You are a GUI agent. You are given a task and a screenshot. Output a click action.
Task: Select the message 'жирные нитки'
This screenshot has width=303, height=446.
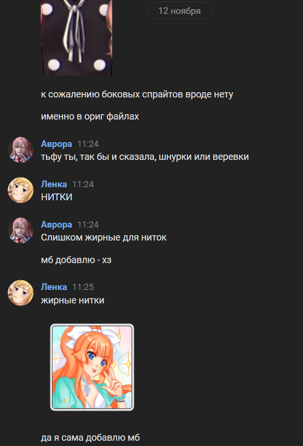72,301
